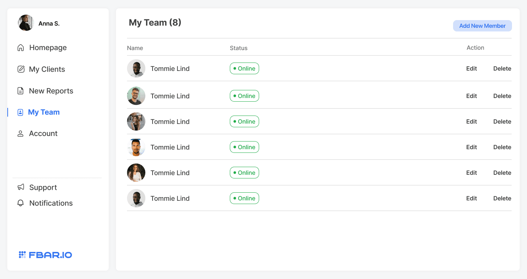Screen dimensions: 527x279
Task: Select the Account person icon
Action: pyautogui.click(x=20, y=133)
